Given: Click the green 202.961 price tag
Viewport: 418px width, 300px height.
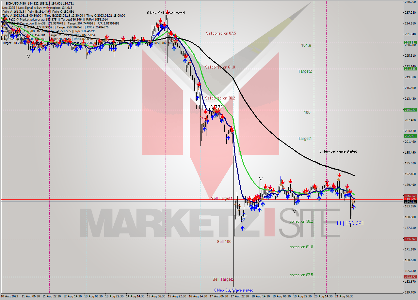Looking at the screenshot, I should 410,136.
